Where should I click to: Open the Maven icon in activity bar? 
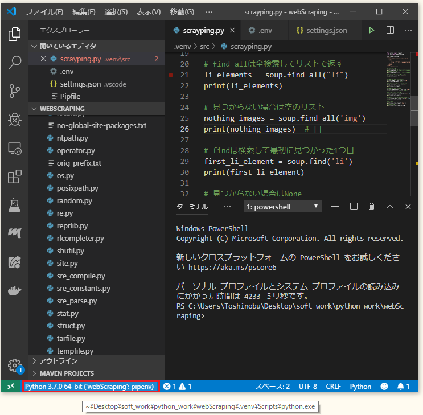click(15, 233)
